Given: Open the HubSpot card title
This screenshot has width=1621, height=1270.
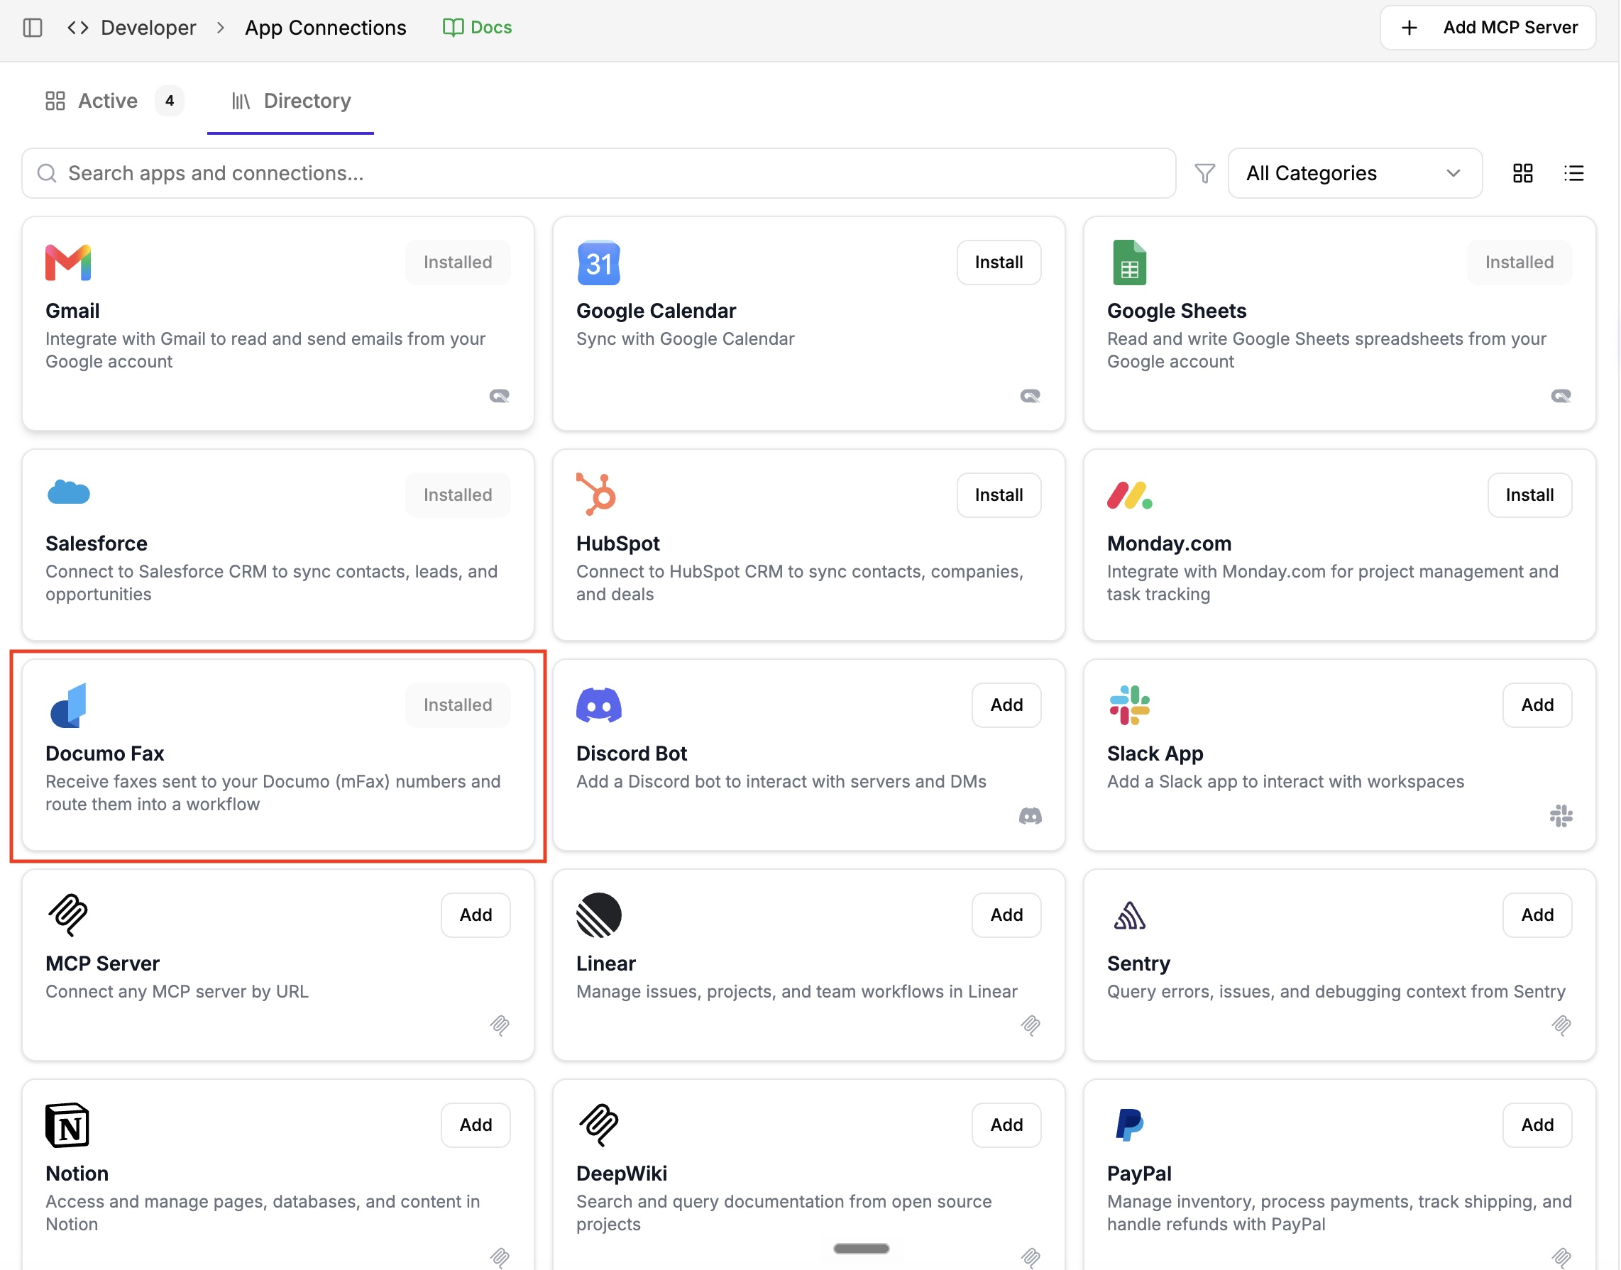Looking at the screenshot, I should (618, 543).
